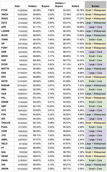The height and width of the screenshot is (172, 107).
Task: Click the Holders + Buyers header cell
Action: pos(63,5)
